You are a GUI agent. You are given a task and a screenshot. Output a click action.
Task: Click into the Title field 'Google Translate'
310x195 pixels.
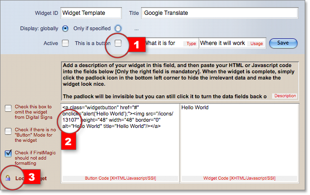tap(220, 13)
